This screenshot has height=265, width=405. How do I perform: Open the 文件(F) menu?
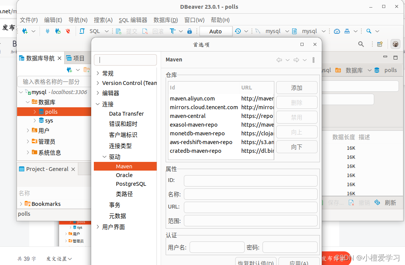pyautogui.click(x=29, y=20)
